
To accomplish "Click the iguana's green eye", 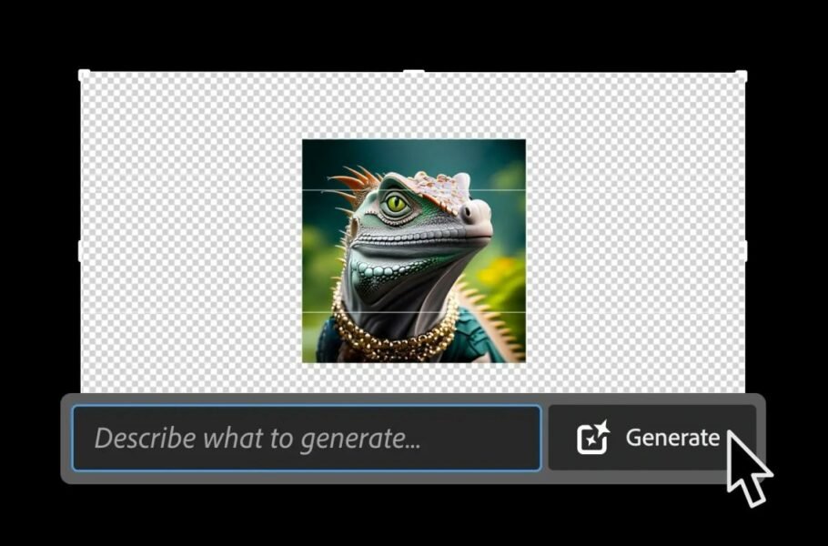I will click(396, 204).
